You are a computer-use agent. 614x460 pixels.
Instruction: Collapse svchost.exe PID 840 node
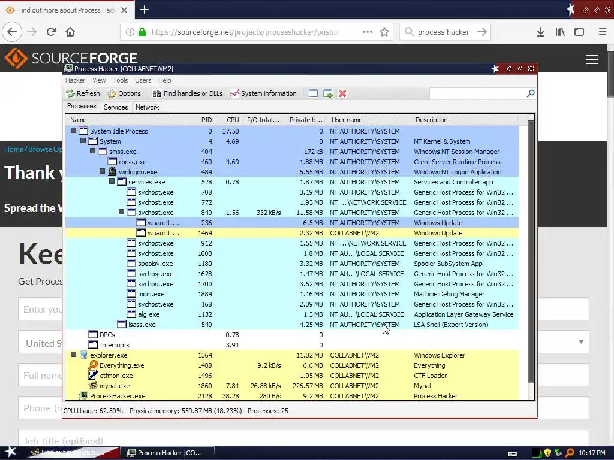(121, 212)
